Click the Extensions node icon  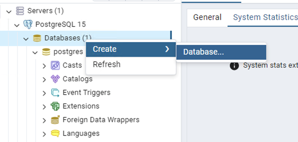click(55, 106)
